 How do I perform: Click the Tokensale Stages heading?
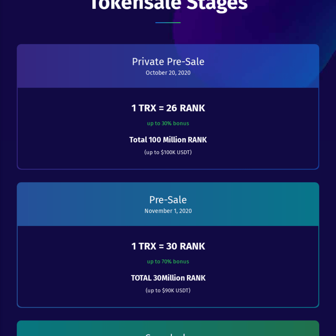click(x=169, y=4)
